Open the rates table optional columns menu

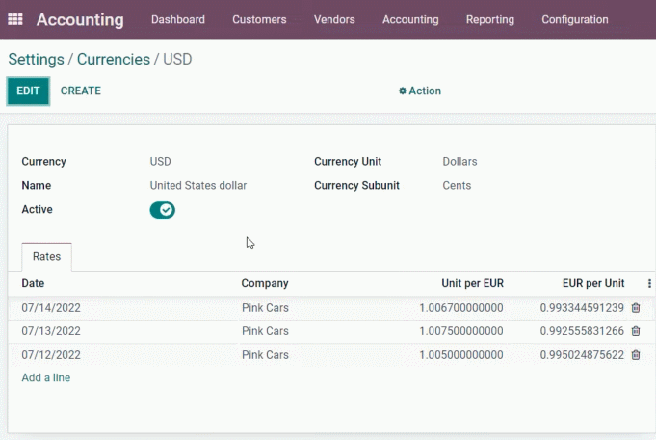[649, 284]
